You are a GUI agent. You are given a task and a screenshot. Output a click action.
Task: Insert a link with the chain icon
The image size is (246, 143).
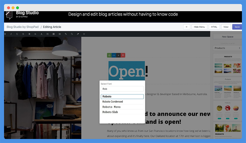coord(66,34)
